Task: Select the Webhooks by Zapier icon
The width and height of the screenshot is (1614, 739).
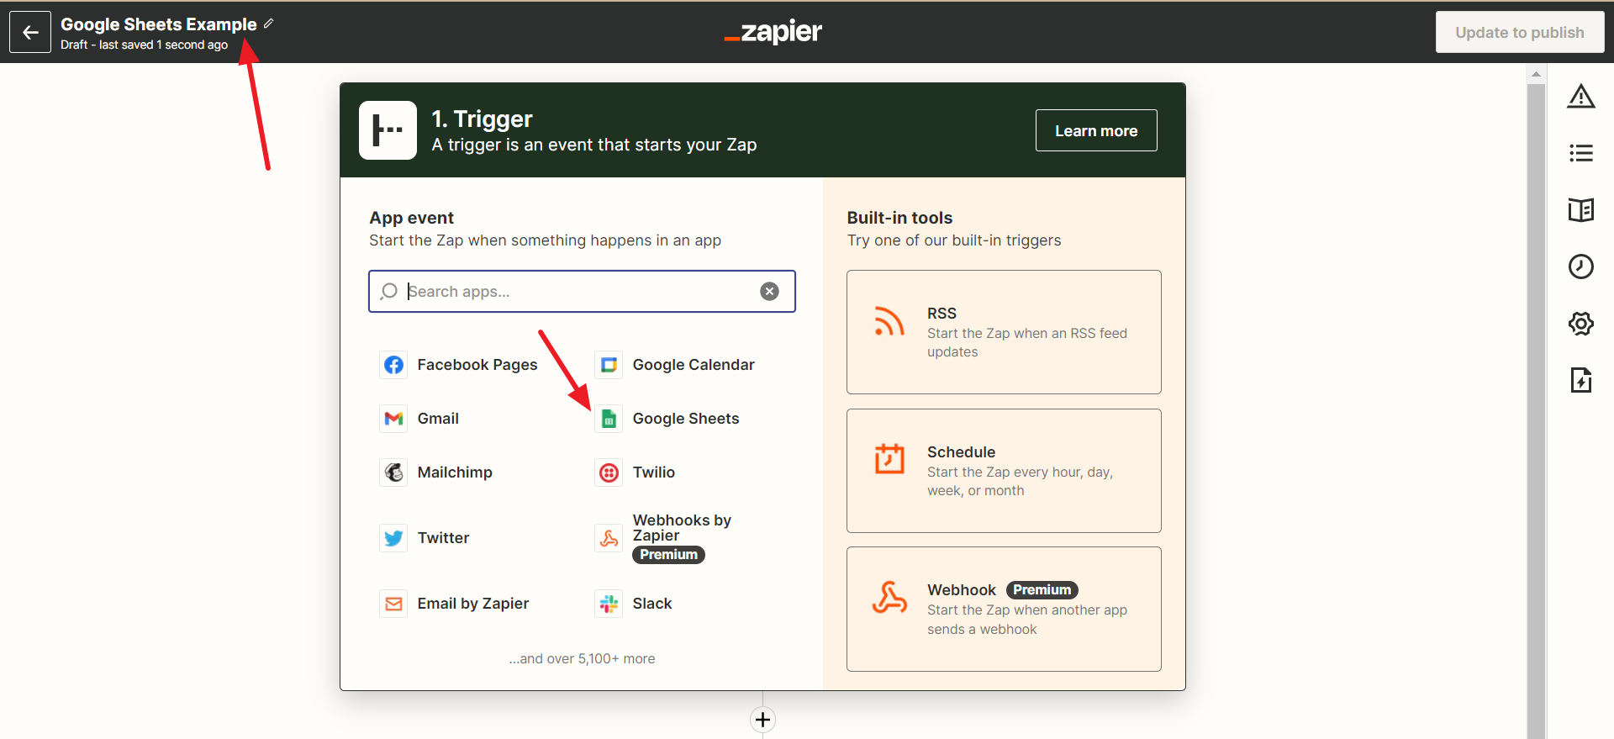Action: (609, 538)
